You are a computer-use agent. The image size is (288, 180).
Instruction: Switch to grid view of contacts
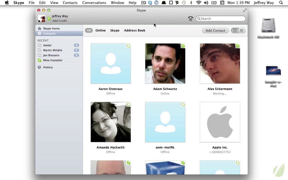(235, 30)
